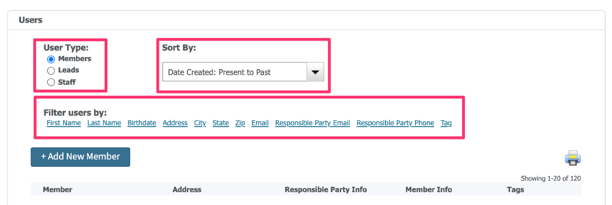Click the Date Created sort combo box
Screen dimensions: 612x205
tap(243, 72)
